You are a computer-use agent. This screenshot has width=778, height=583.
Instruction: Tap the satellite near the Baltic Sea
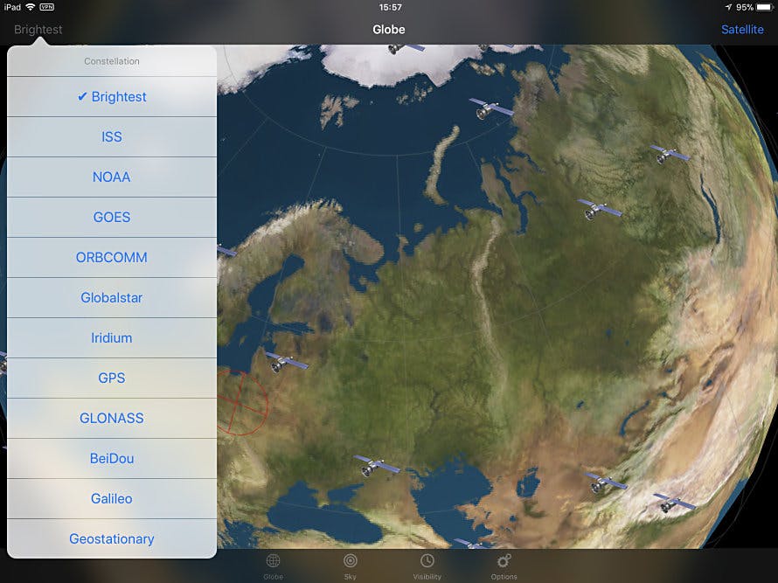click(x=287, y=363)
